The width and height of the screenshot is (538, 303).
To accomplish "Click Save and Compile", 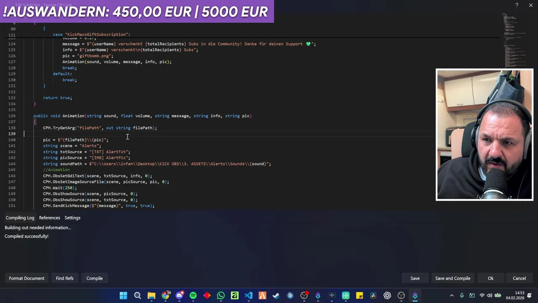I will tap(453, 278).
